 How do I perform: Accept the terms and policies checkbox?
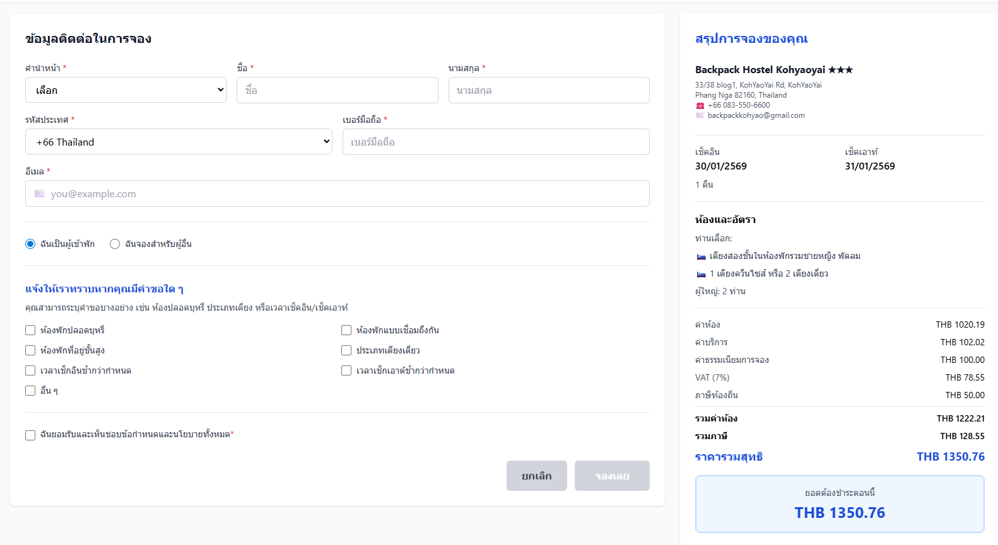pyautogui.click(x=30, y=435)
